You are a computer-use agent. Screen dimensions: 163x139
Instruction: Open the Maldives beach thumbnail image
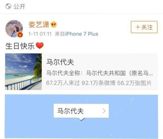23,72
